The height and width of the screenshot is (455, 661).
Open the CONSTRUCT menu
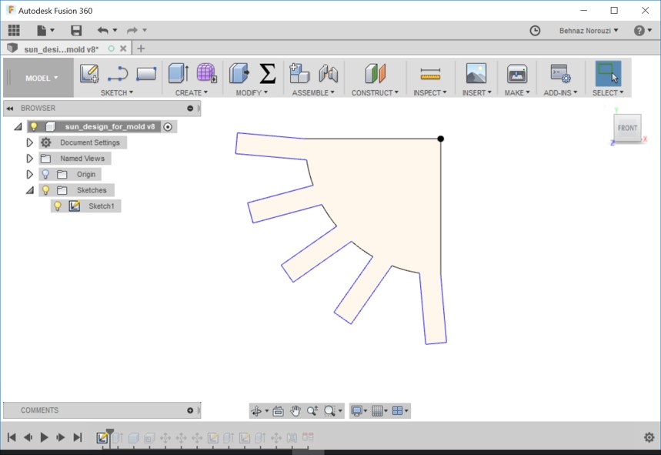375,93
